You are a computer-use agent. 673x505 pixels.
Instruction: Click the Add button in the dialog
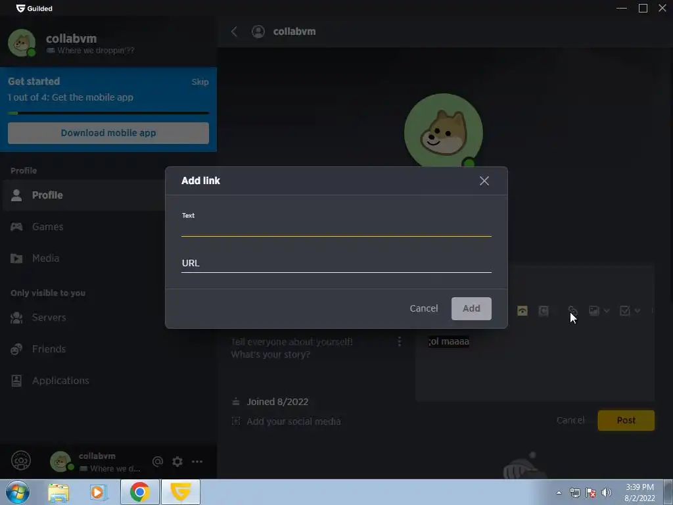[x=471, y=308]
